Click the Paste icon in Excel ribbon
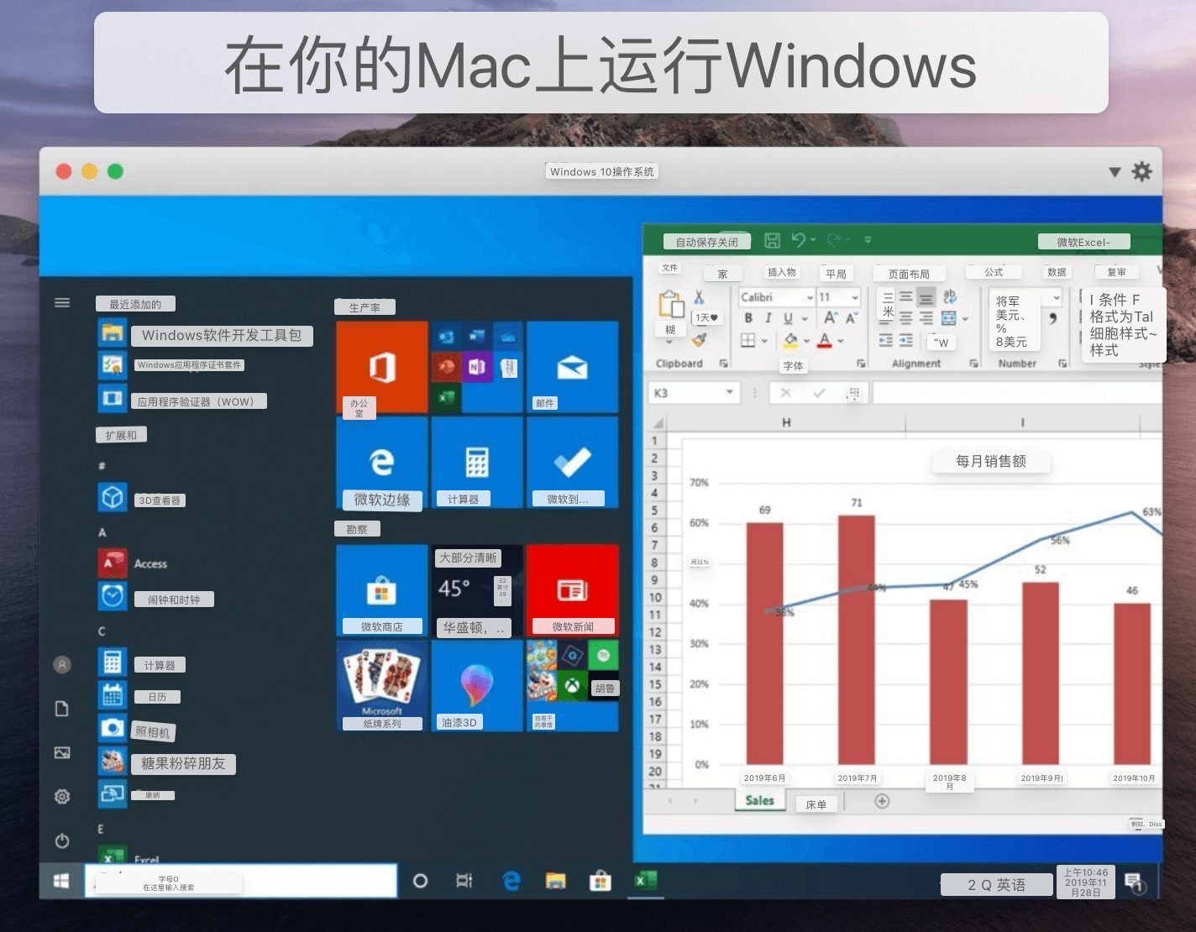1196x932 pixels. [x=670, y=306]
